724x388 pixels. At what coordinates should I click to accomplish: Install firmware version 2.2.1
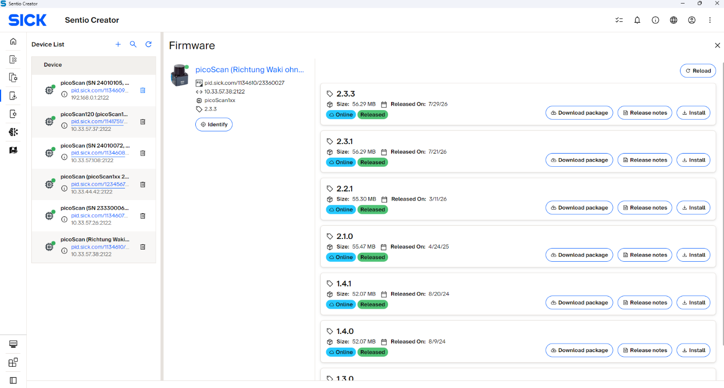(693, 208)
